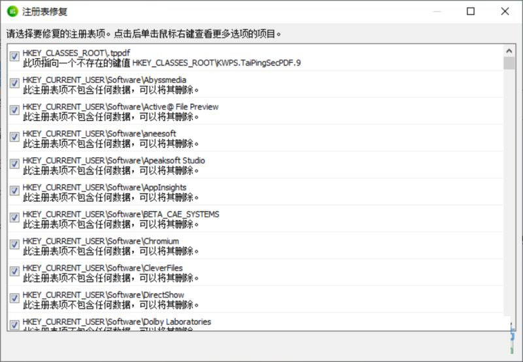Toggle the Chromium entry checkbox
523x362 pixels.
[x=14, y=244]
